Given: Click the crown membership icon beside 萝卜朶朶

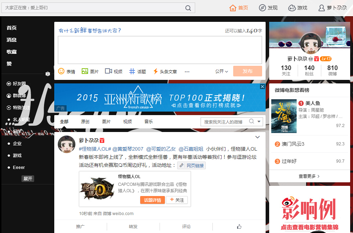Looking at the screenshot, I should click(x=311, y=59).
